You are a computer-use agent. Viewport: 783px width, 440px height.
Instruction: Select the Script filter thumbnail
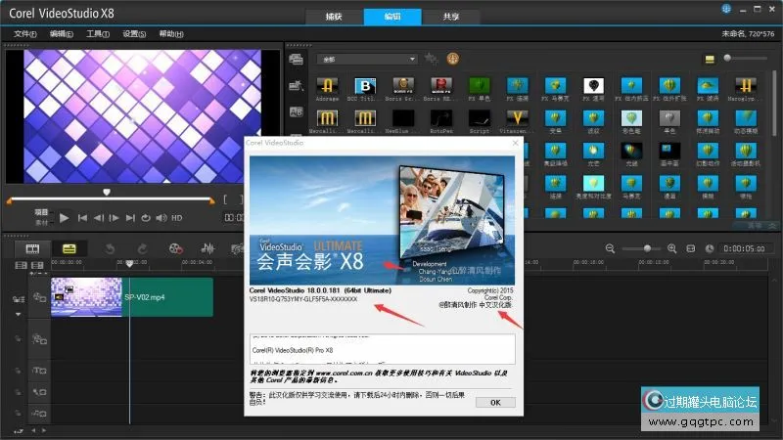(x=479, y=118)
